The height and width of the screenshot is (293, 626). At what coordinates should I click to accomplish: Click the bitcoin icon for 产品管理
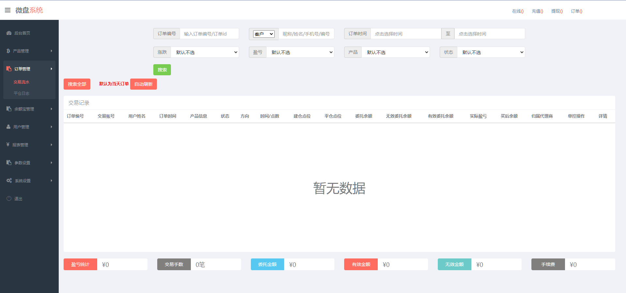(8, 51)
